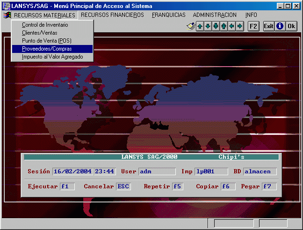This screenshot has width=303, height=230.
Task: Open the ADMINISTRACION menu
Action: [x=215, y=15]
